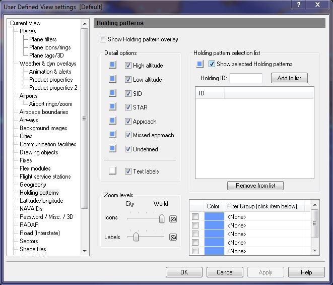Click the color icon beside Low altitude

(x=113, y=79)
